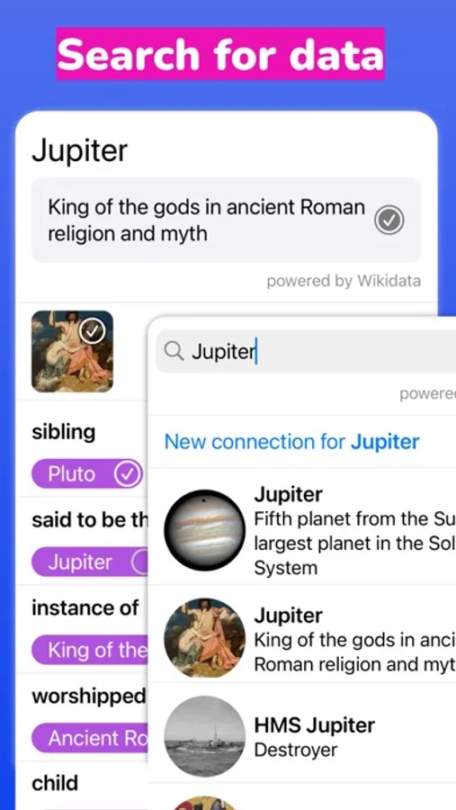Click the Jupiter page title
Viewport: 456px width, 810px height.
pos(79,151)
